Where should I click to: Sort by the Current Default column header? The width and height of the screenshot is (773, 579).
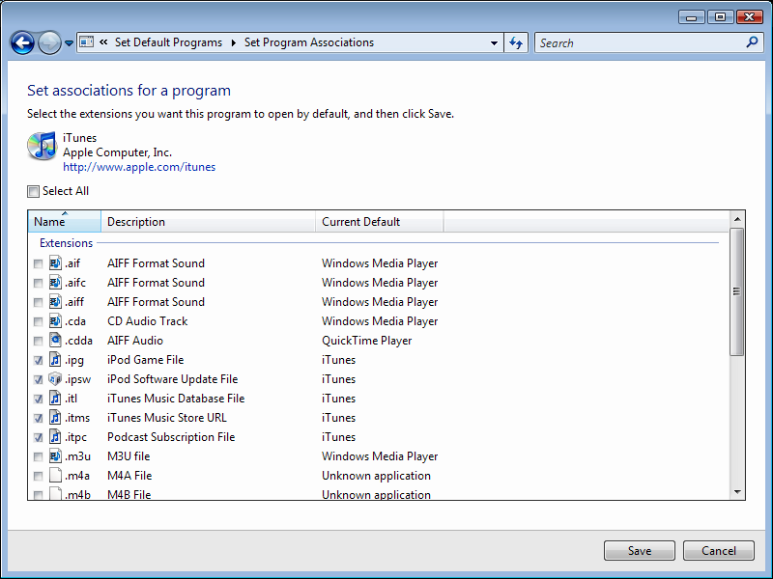(x=379, y=222)
